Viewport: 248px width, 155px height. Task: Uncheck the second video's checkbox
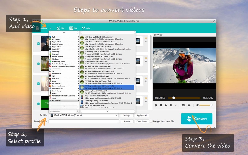point(38,64)
